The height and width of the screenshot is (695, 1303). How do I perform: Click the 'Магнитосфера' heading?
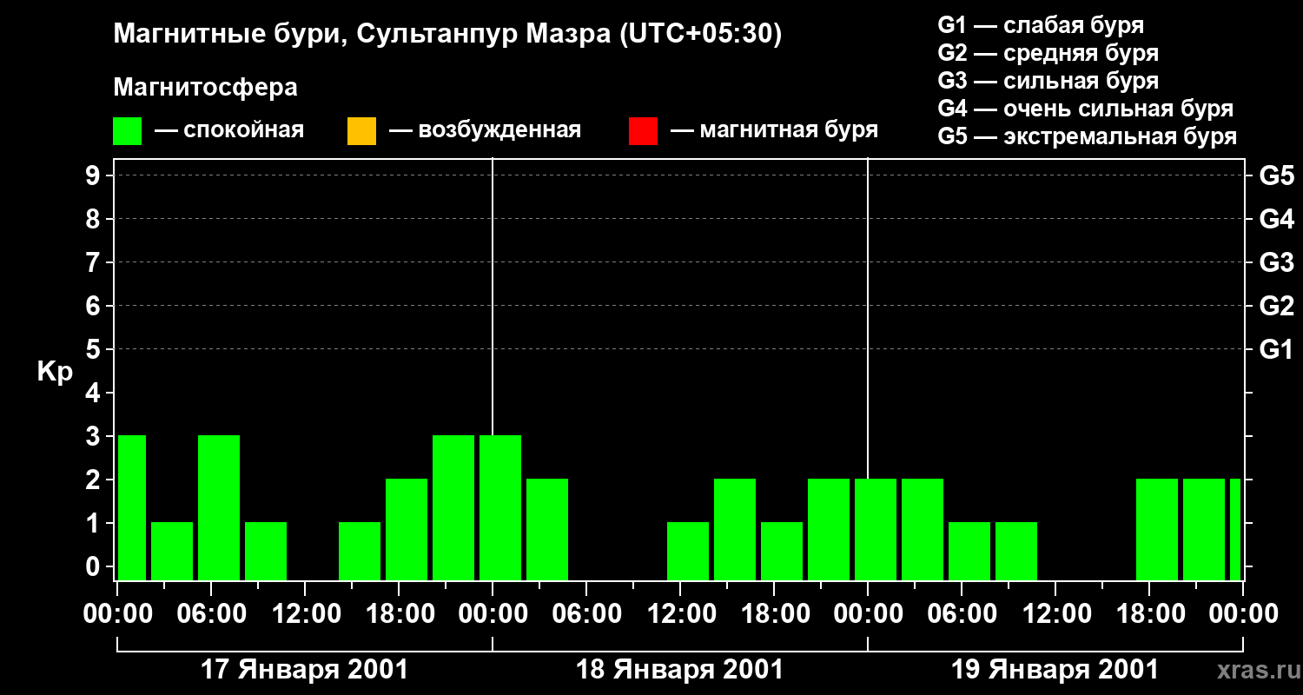pyautogui.click(x=206, y=88)
